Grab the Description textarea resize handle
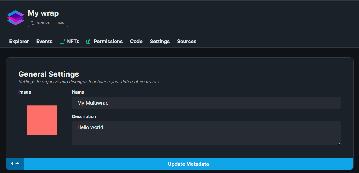 pyautogui.click(x=339, y=144)
